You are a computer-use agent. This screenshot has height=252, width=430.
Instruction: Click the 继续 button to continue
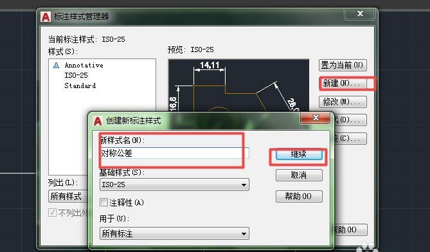coord(299,154)
